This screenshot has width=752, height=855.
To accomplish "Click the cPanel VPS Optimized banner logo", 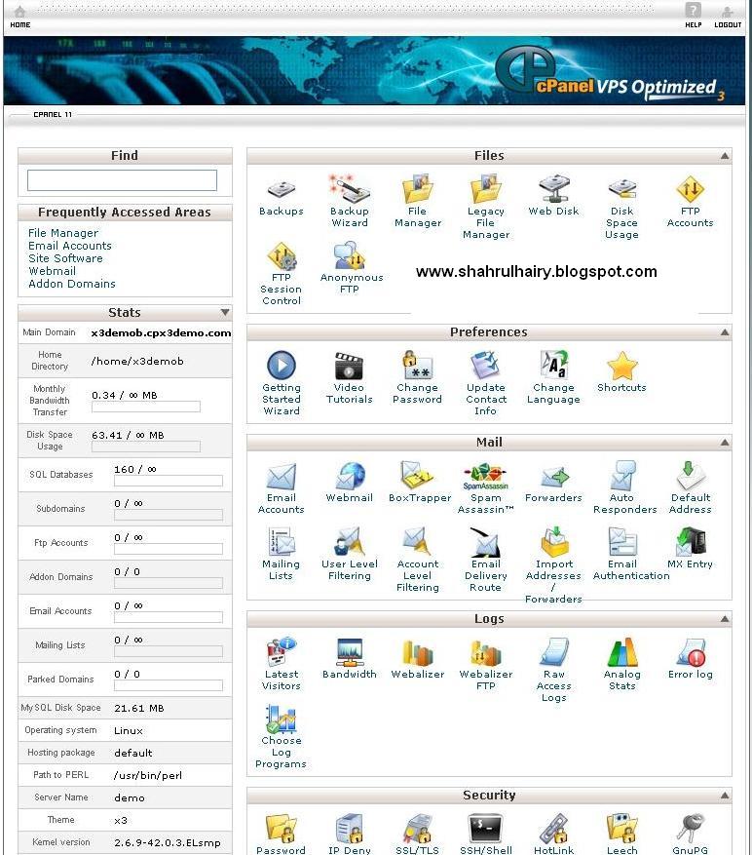I will pos(611,73).
